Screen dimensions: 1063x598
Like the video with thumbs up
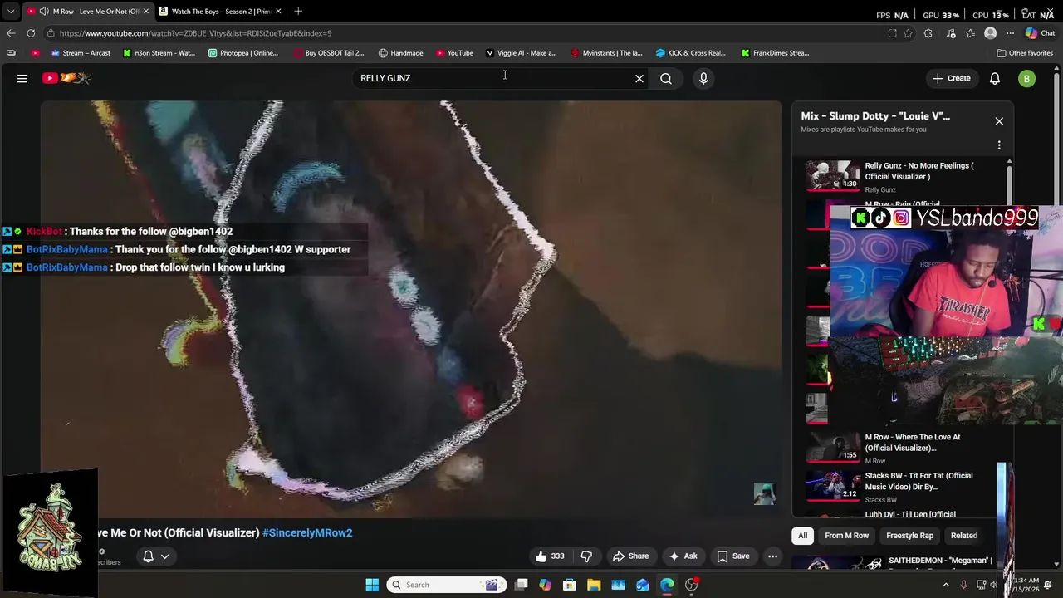click(x=550, y=556)
